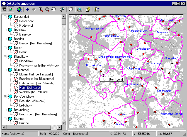Click the computer monitor toolbar icon
187x137 pixels.
click(79, 9)
